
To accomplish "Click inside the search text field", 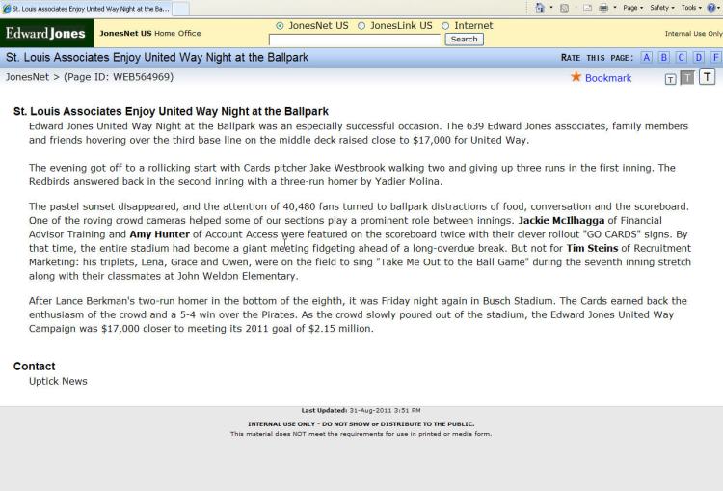I will pos(354,40).
